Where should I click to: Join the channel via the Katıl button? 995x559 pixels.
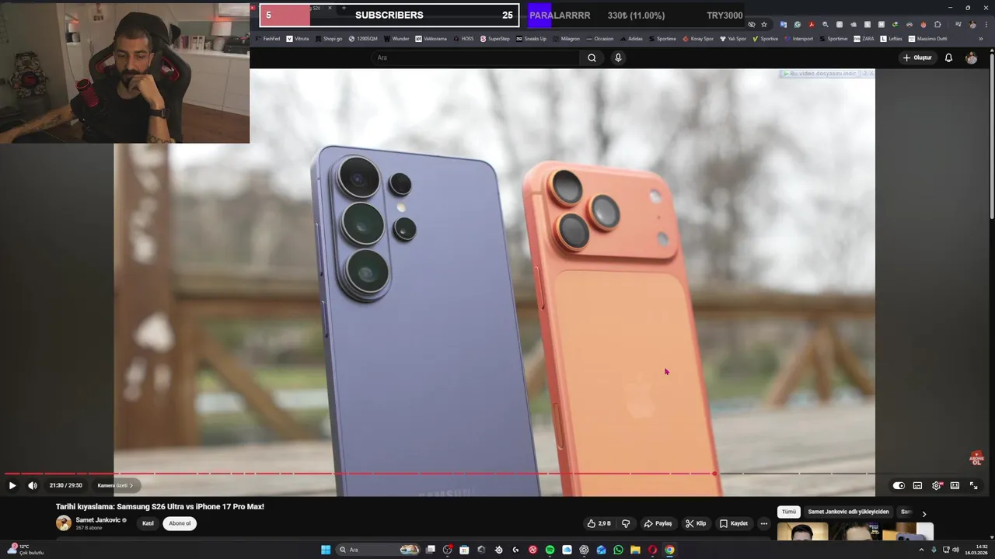tap(148, 523)
